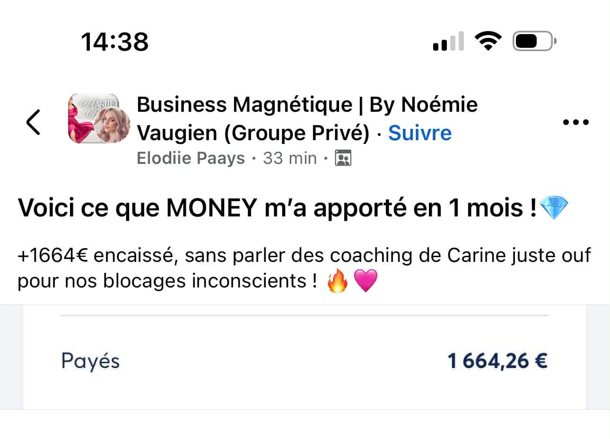Tap the 1 664,26 € amount
The height and width of the screenshot is (439, 610).
click(x=497, y=361)
